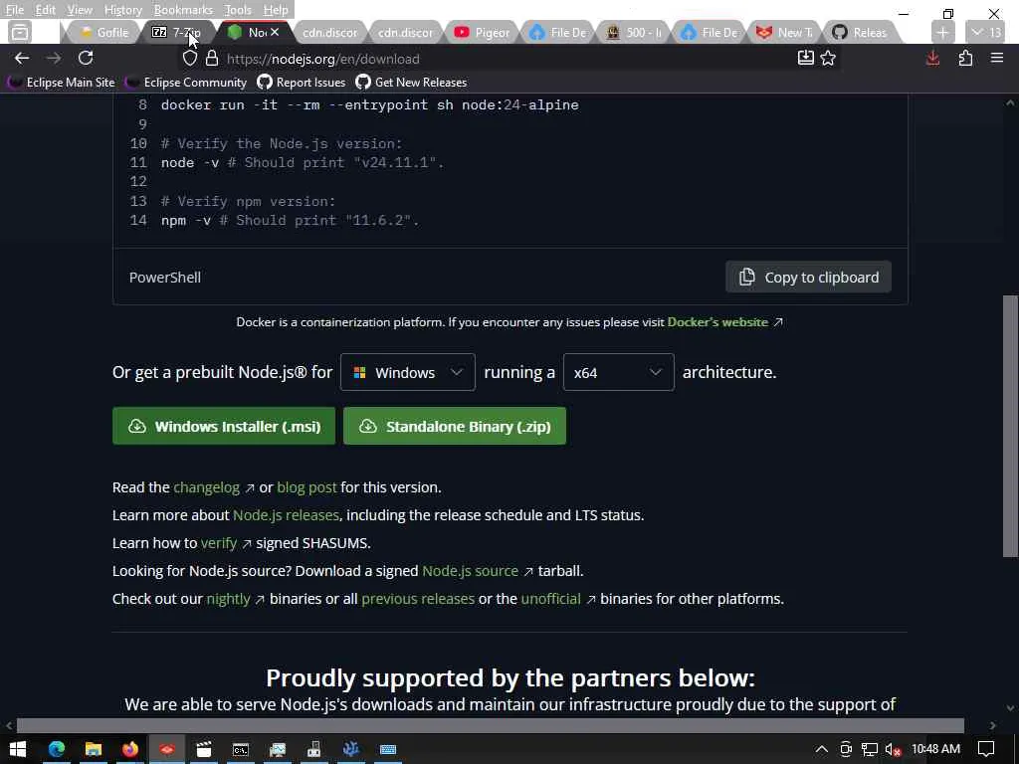
Task: Open the File menu
Action: point(14,10)
